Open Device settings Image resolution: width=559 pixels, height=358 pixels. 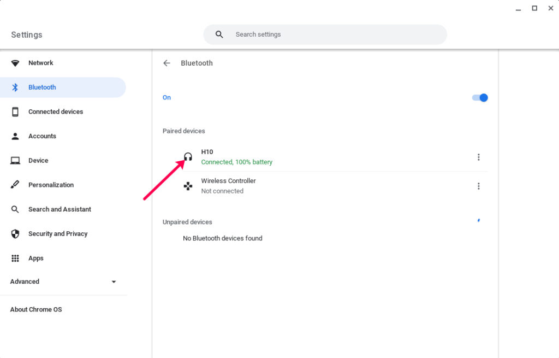click(63, 161)
